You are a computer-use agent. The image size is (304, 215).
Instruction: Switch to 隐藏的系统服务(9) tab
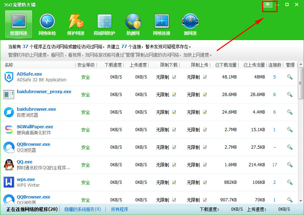coord(83,209)
